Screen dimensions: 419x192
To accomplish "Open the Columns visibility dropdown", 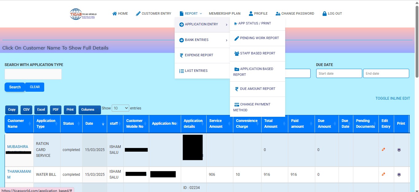I will pos(89,110).
